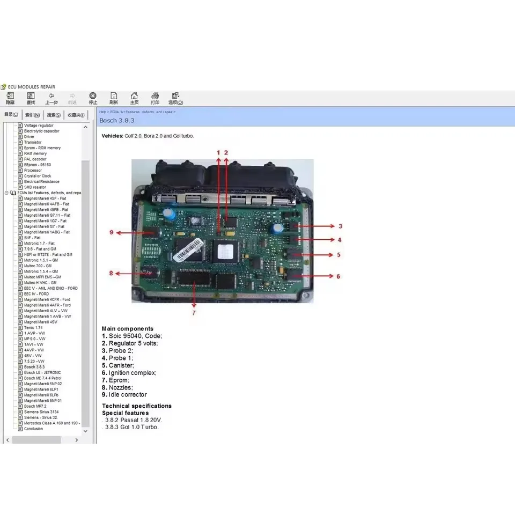This screenshot has height=515, width=515.
Task: Click the Conclusion tree item
Action: [x=33, y=429]
